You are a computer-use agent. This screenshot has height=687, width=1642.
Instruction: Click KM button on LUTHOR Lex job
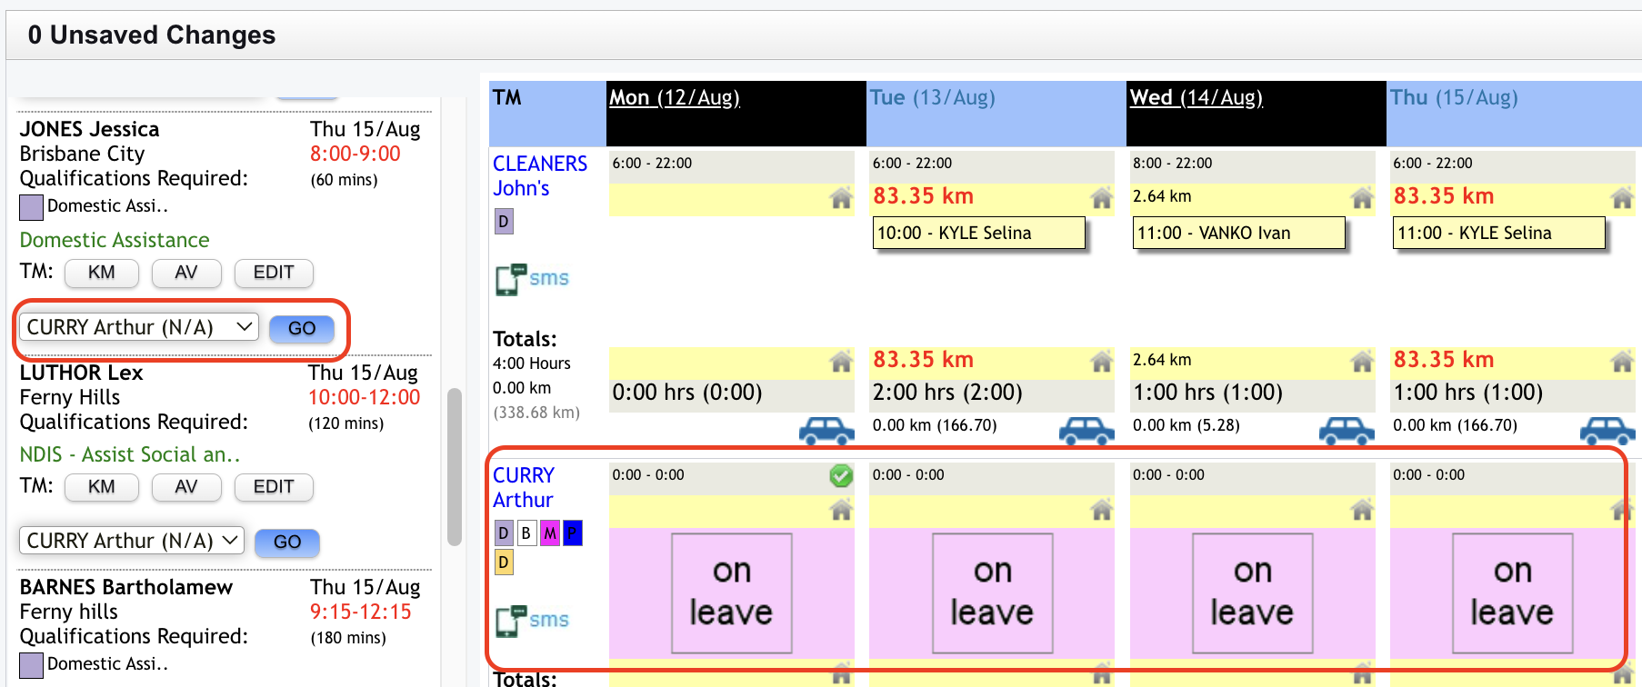point(102,487)
